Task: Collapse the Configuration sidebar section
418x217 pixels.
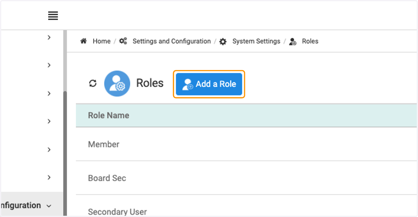Action: coord(49,206)
